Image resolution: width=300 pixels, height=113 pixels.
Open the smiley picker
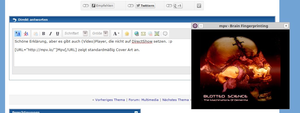(x=127, y=34)
